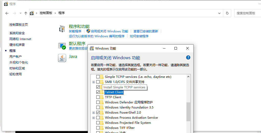Click the 如何安装程序 link
The image size is (261, 133).
point(139,36)
